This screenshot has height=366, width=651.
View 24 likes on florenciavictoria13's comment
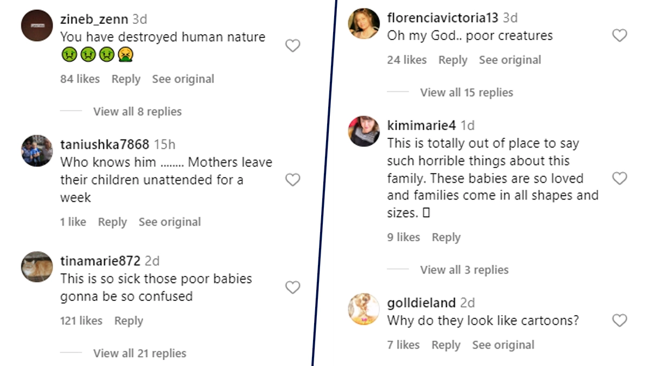[x=407, y=60]
